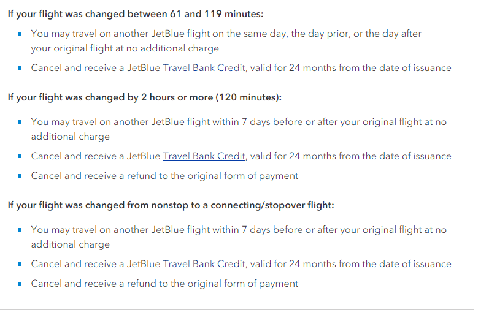Screen dimensions: 489x318
Task: Click 'additional charge' text in the nonstop section
Action: click(x=70, y=244)
